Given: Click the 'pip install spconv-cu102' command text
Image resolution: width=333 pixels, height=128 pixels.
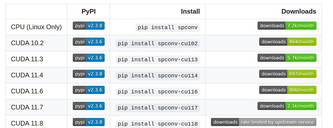Looking at the screenshot, I should 158,44.
